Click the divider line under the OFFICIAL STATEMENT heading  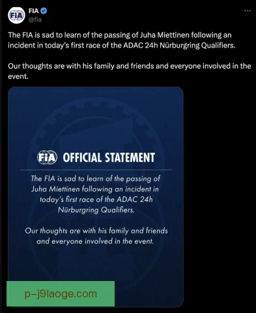coord(96,170)
